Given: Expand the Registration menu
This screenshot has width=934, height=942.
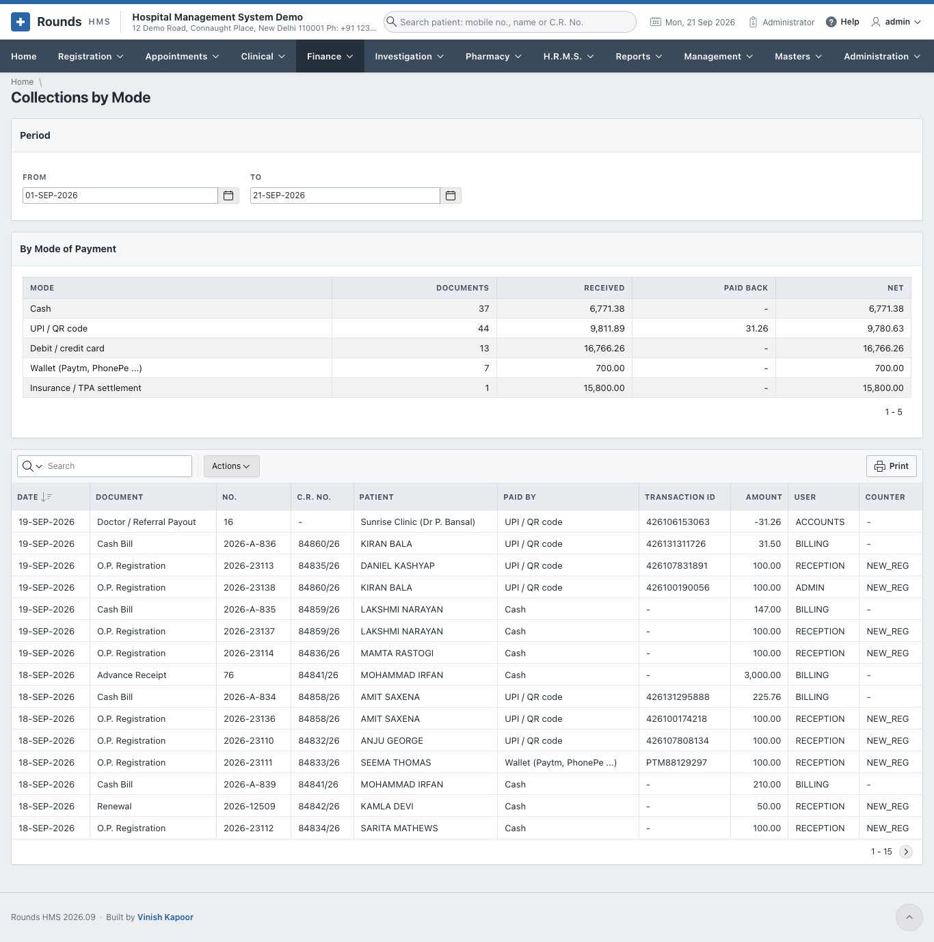Looking at the screenshot, I should (x=91, y=56).
